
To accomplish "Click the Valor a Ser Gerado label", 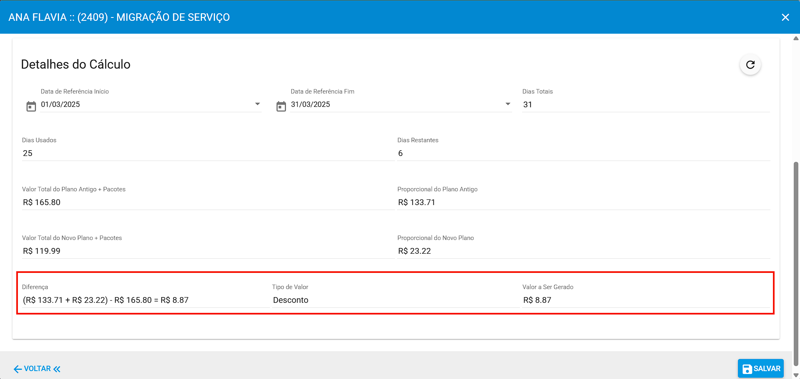I will 548,287.
